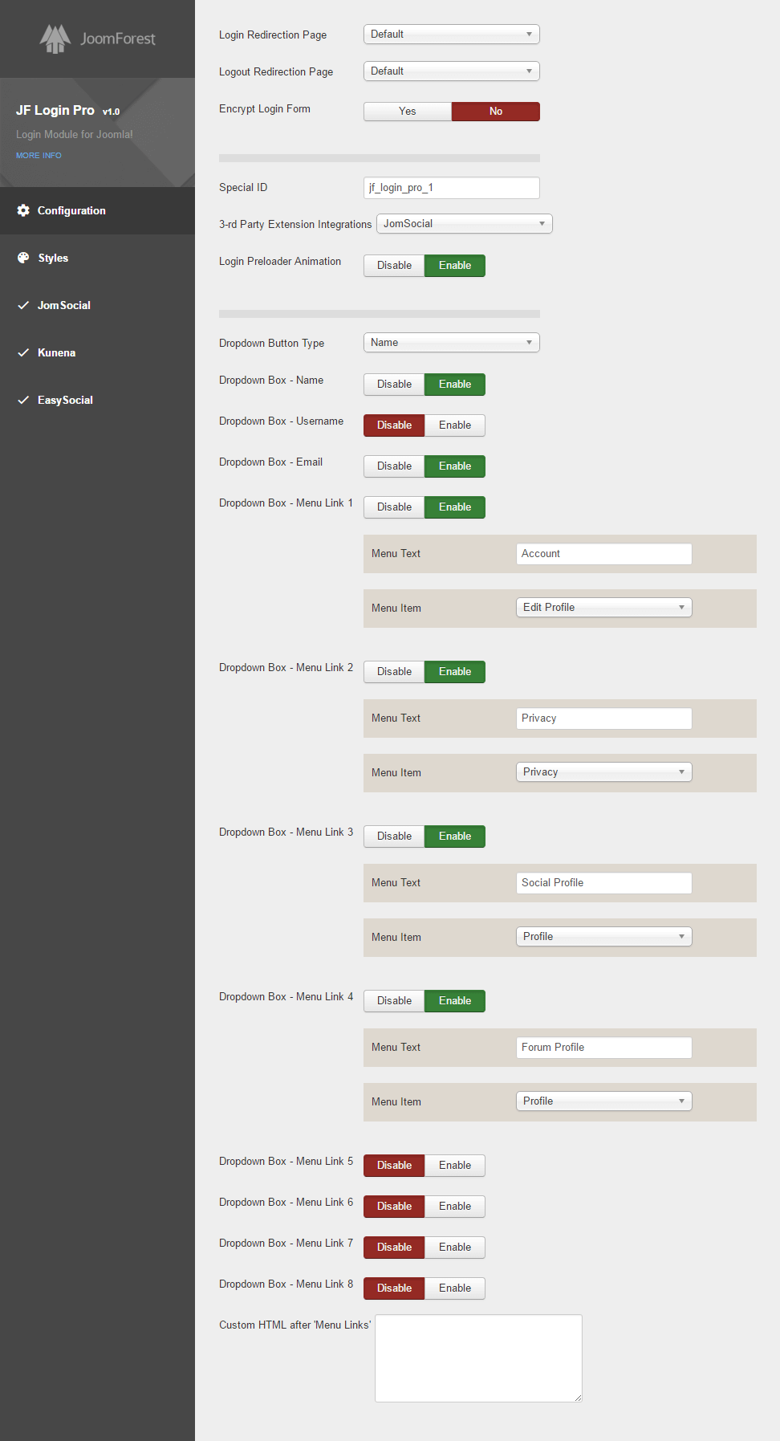Enable Dropdown Box Username option

[454, 425]
